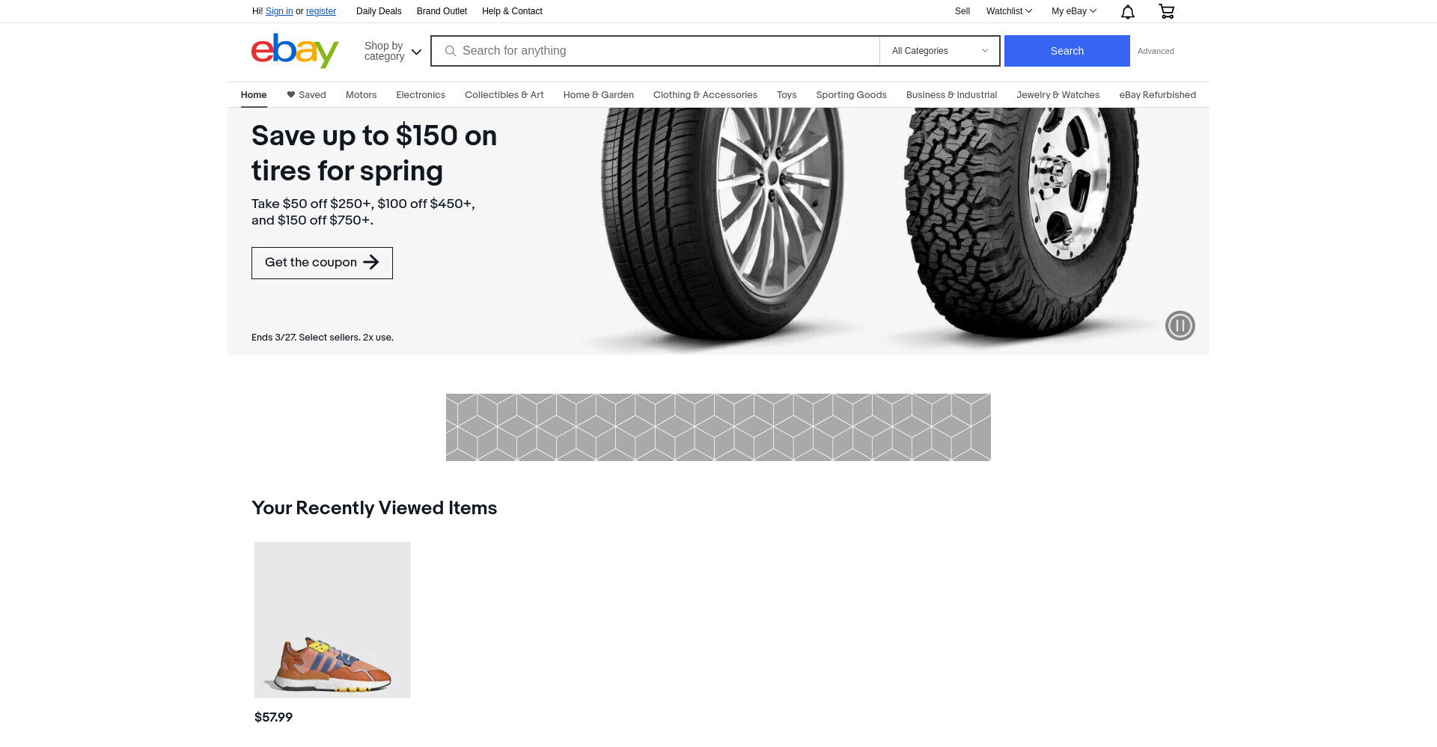Screen dimensions: 1437x747
Task: Open the Daily Deals link
Action: 379,11
